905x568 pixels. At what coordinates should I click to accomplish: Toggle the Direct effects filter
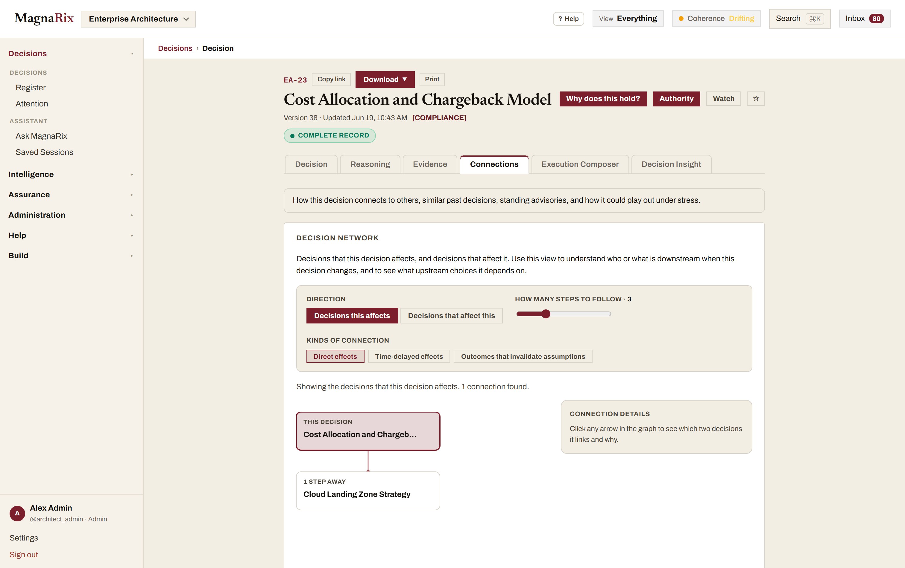335,356
